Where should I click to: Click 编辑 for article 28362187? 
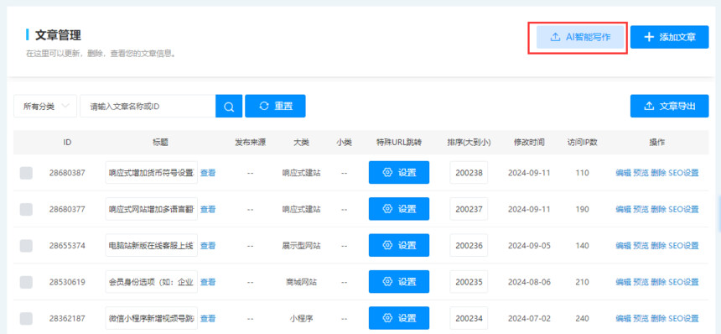click(x=623, y=318)
